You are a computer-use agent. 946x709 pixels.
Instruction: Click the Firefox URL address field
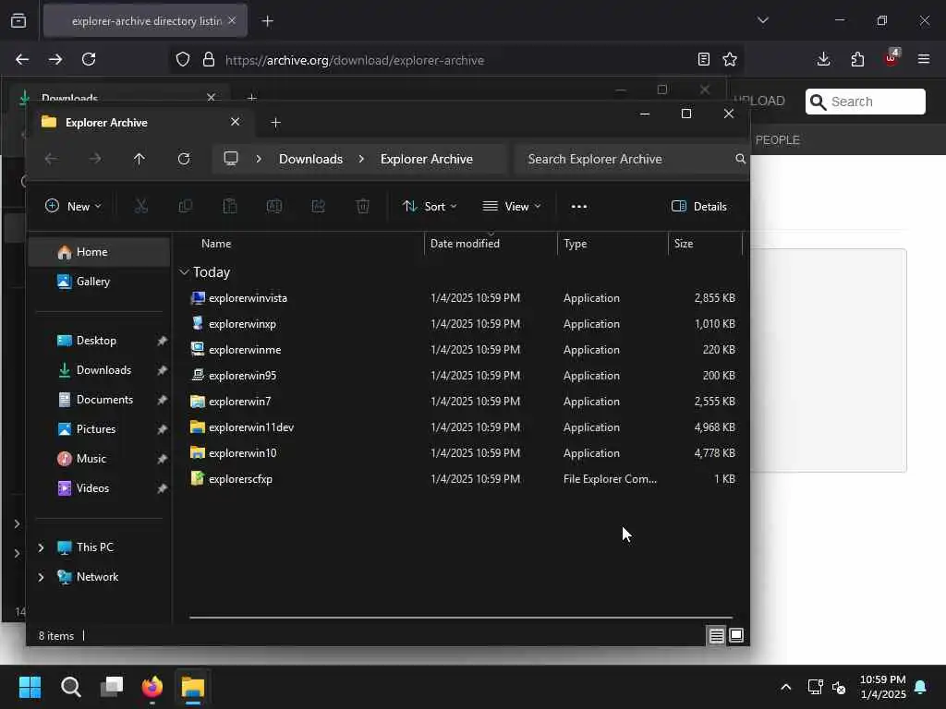point(458,60)
